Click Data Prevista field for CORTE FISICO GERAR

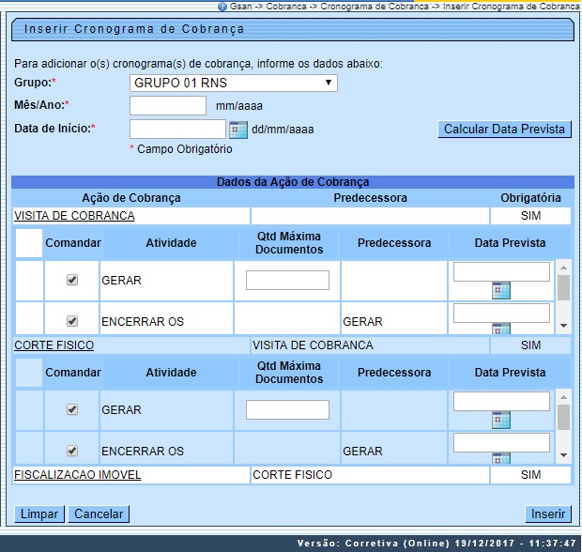coord(501,401)
